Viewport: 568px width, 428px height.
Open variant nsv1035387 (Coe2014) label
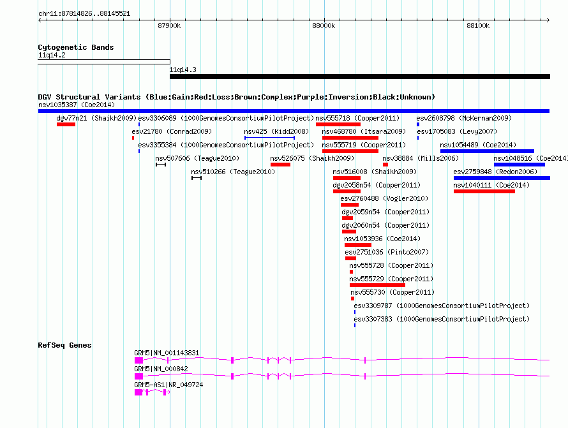click(77, 105)
